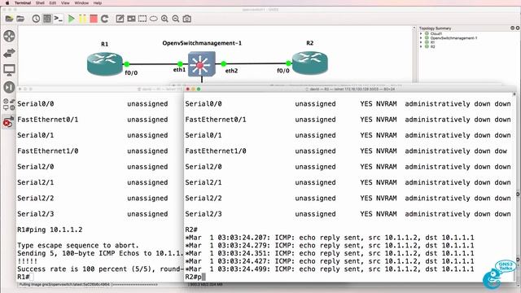Click the R1# prompt in R1 terminal
This screenshot has height=293, width=521.
(x=24, y=277)
